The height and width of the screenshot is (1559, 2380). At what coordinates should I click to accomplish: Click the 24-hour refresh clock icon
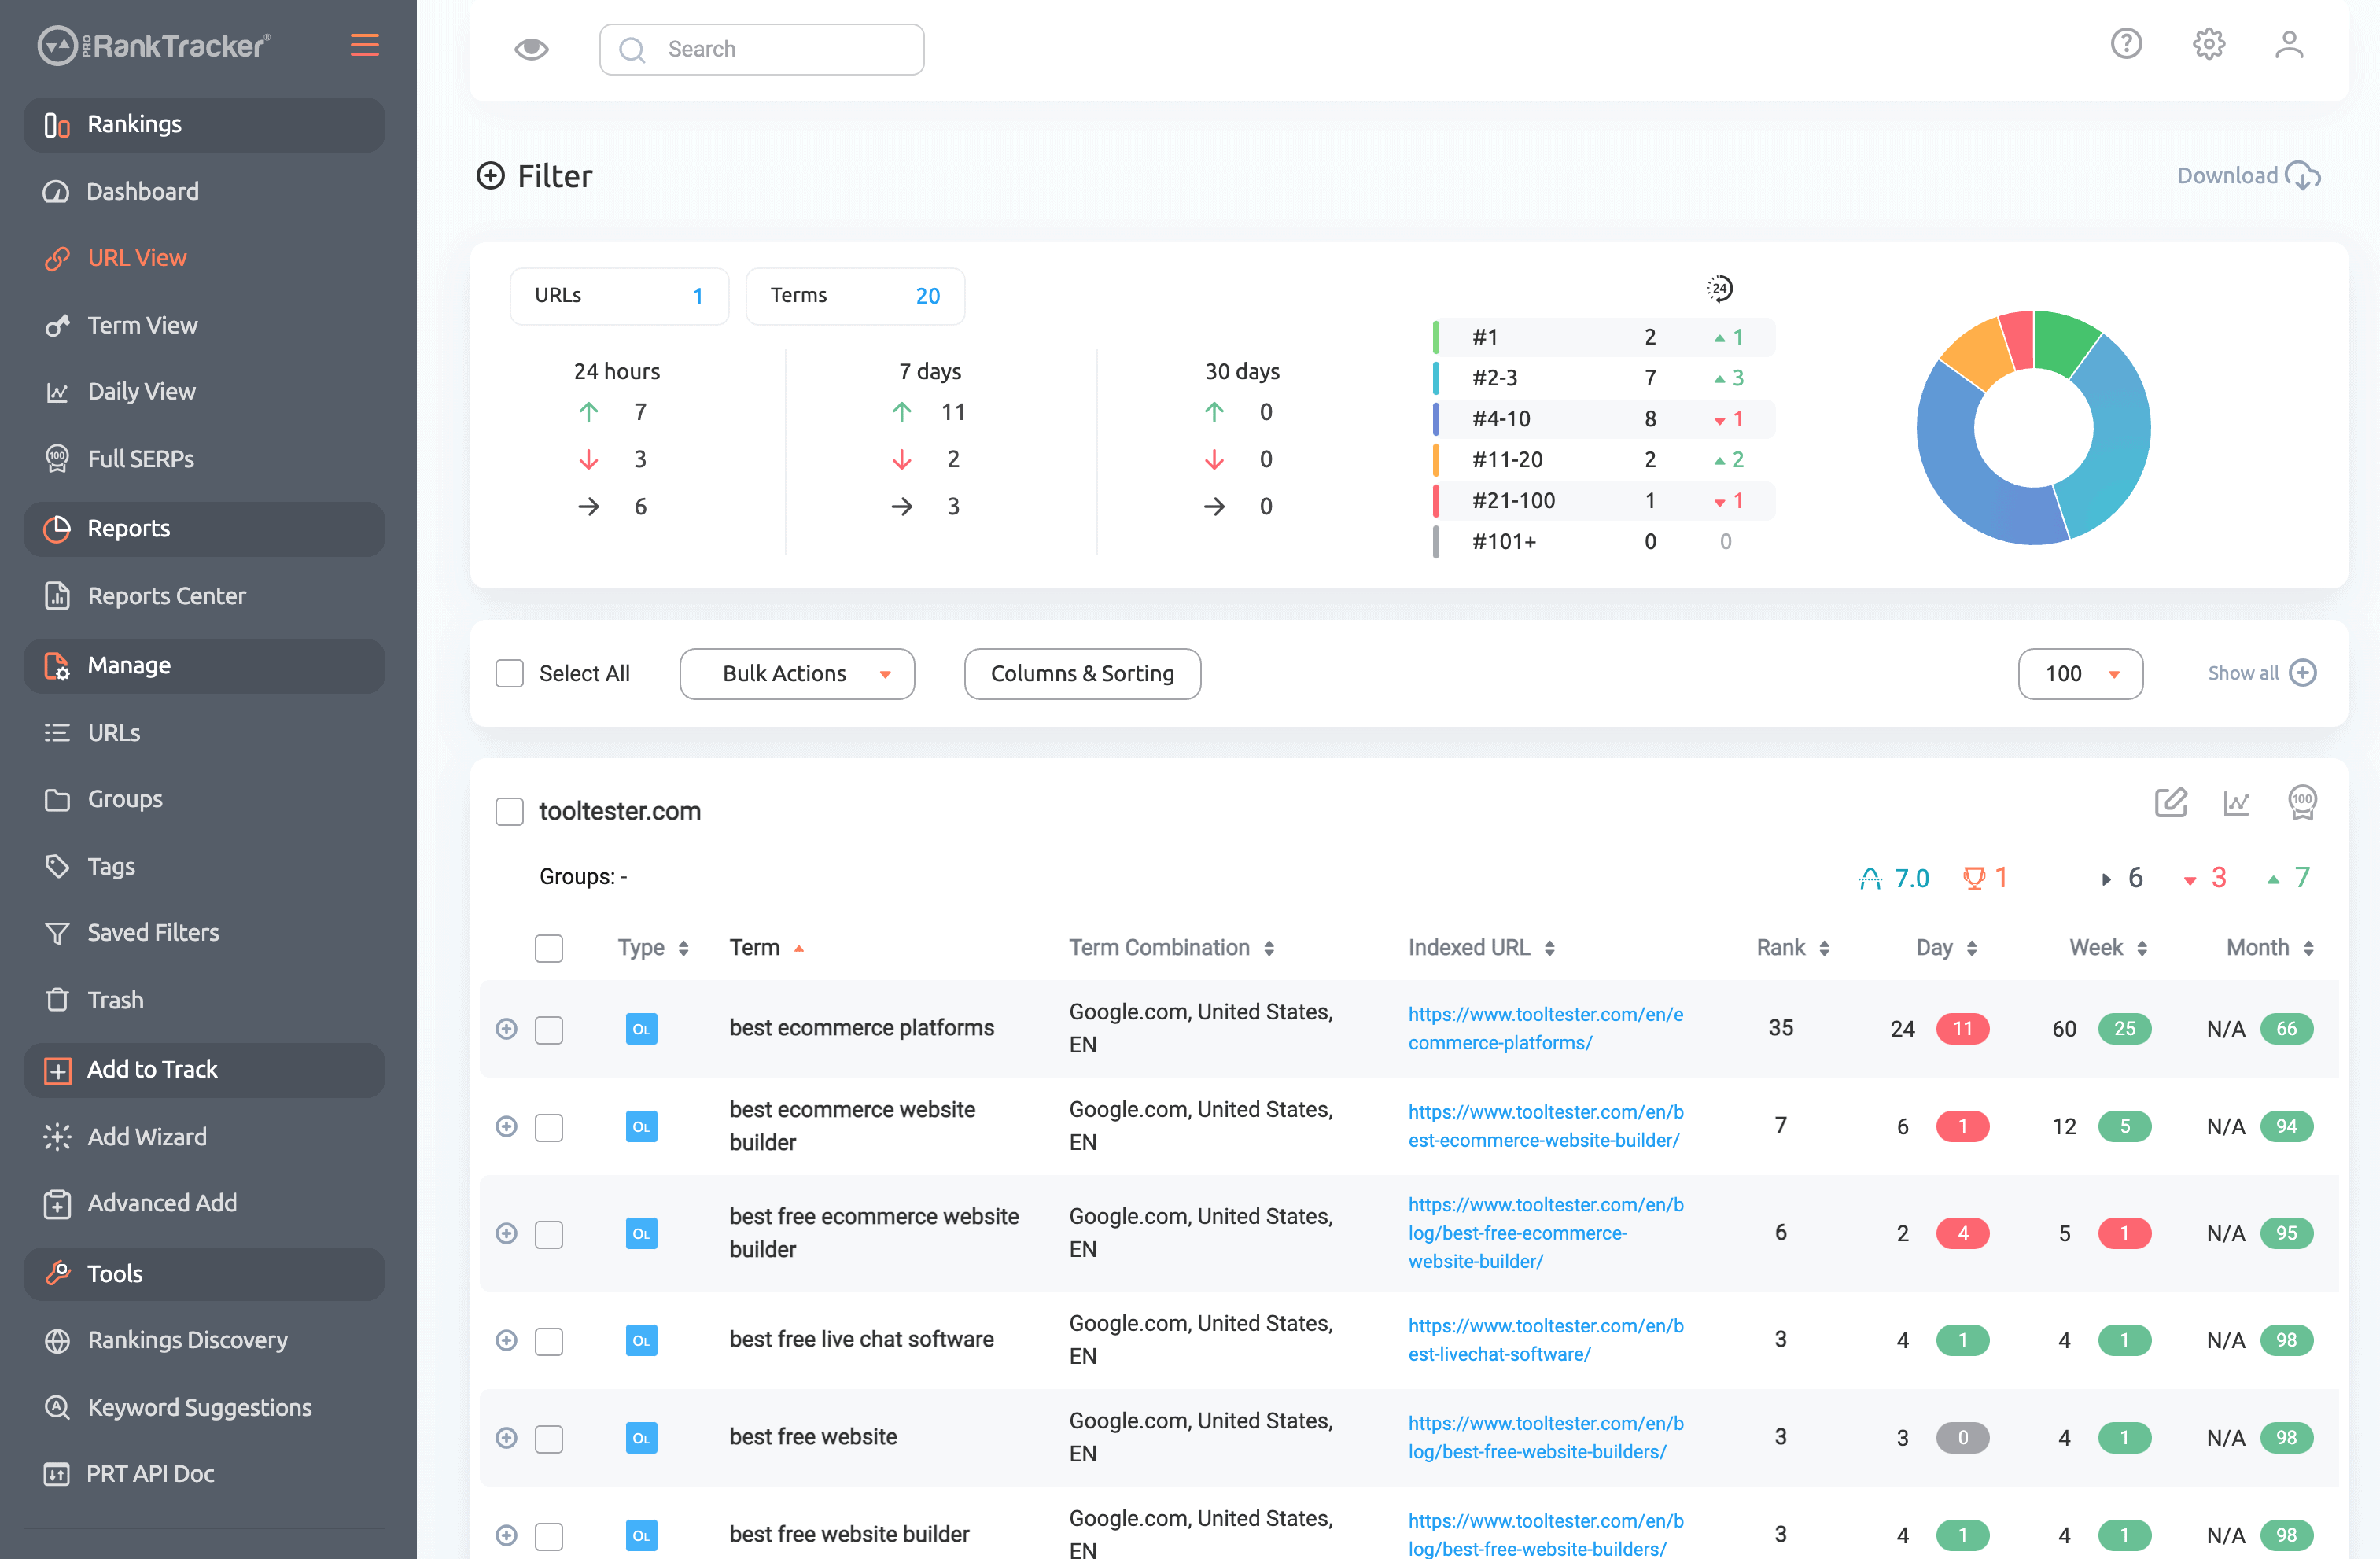1719,289
